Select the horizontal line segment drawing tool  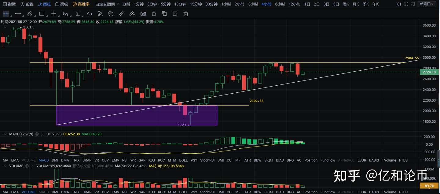tap(18, 14)
